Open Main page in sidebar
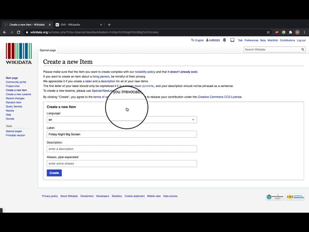Image resolution: width=309 pixels, height=232 pixels. coord(12,78)
